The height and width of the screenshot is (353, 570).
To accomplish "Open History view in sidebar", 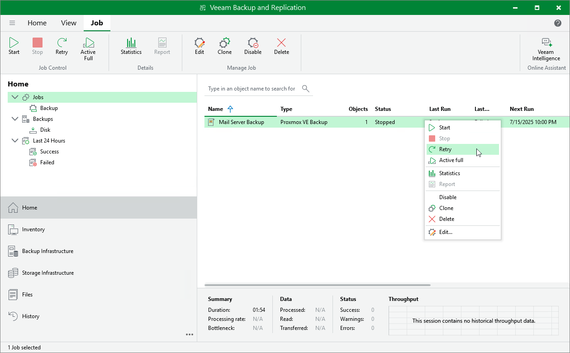I will 99,316.
